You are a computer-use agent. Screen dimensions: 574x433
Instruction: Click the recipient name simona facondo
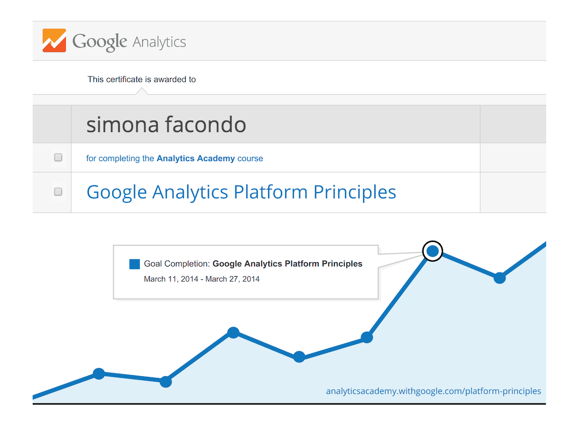coord(166,125)
